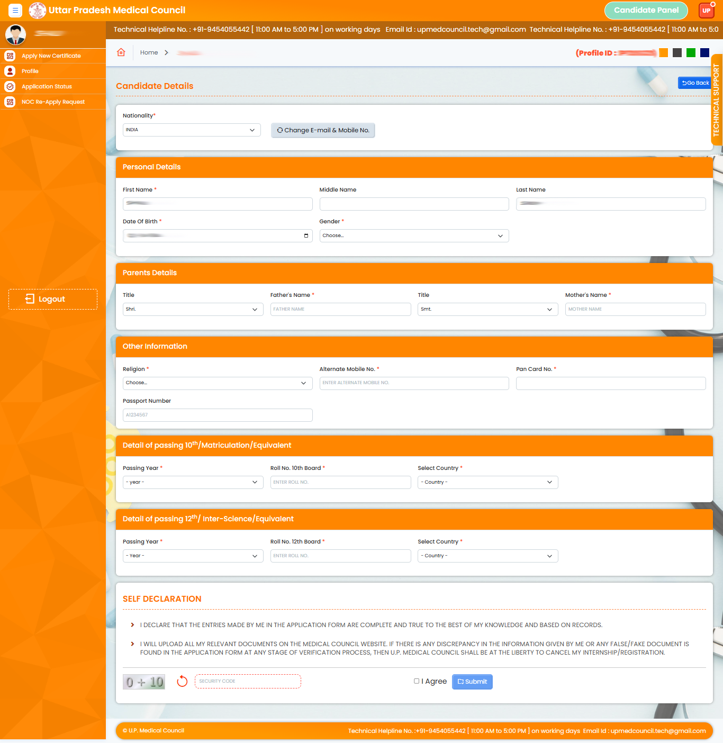
Task: Open calendar picker for Date Of Birth
Action: (x=306, y=235)
